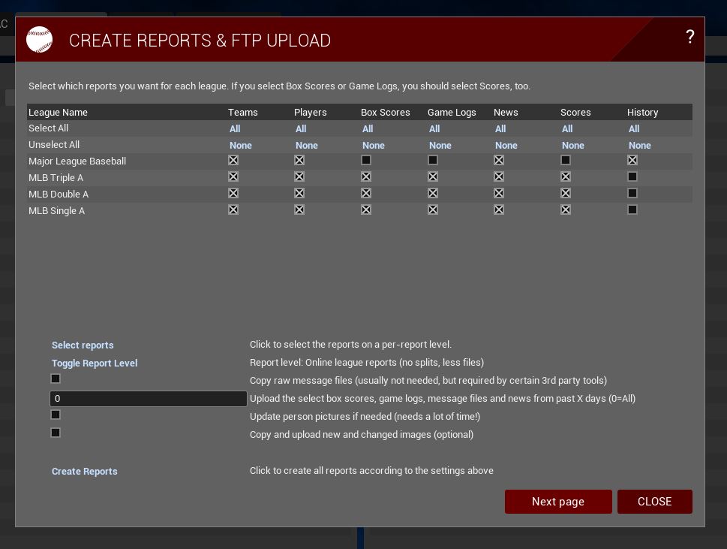Click the question mark help icon
727x549 pixels.
689,37
